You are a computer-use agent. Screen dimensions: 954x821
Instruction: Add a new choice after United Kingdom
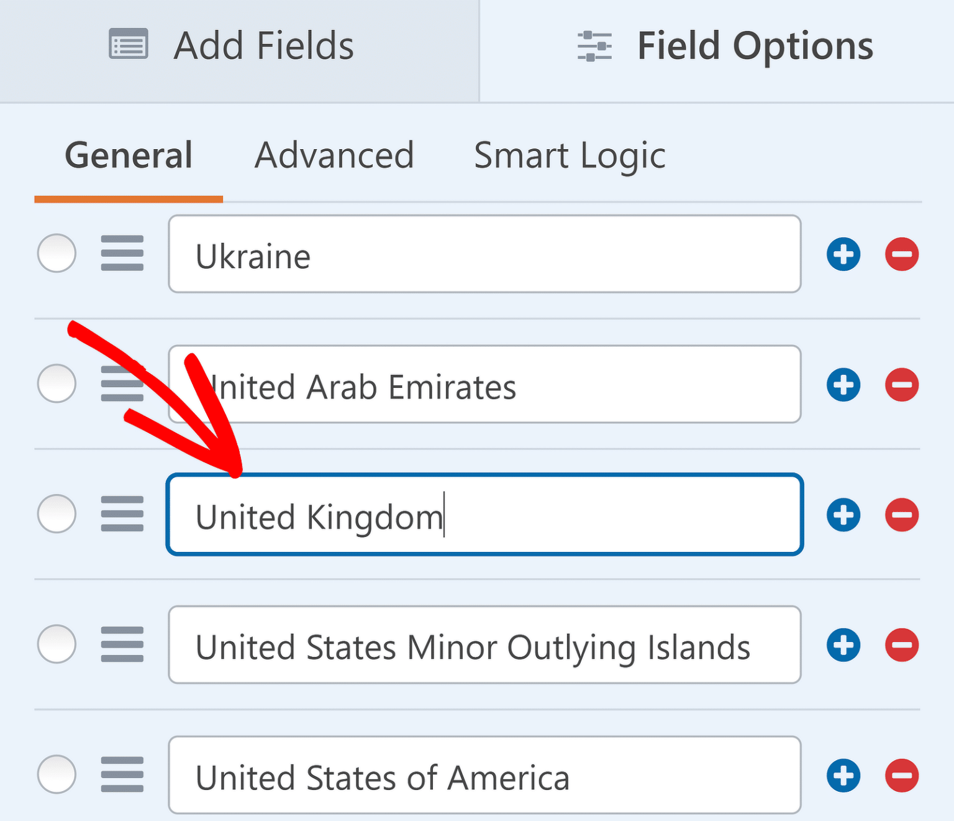843,515
